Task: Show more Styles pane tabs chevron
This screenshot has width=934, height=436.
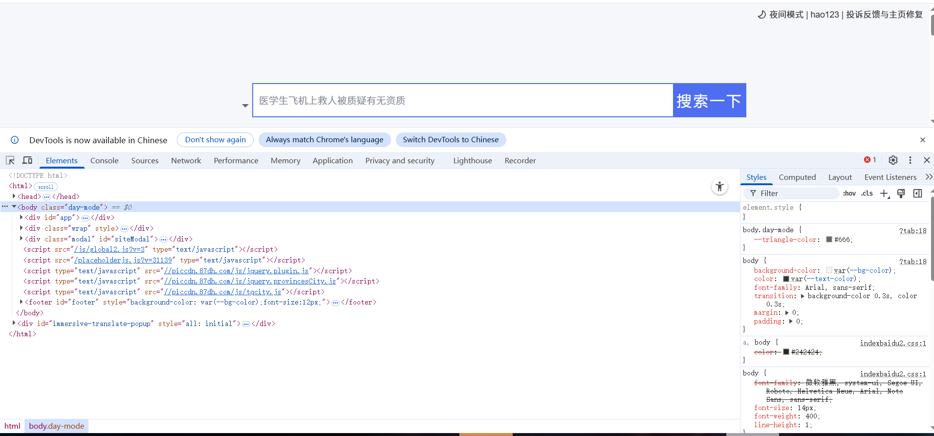Action: tap(929, 177)
